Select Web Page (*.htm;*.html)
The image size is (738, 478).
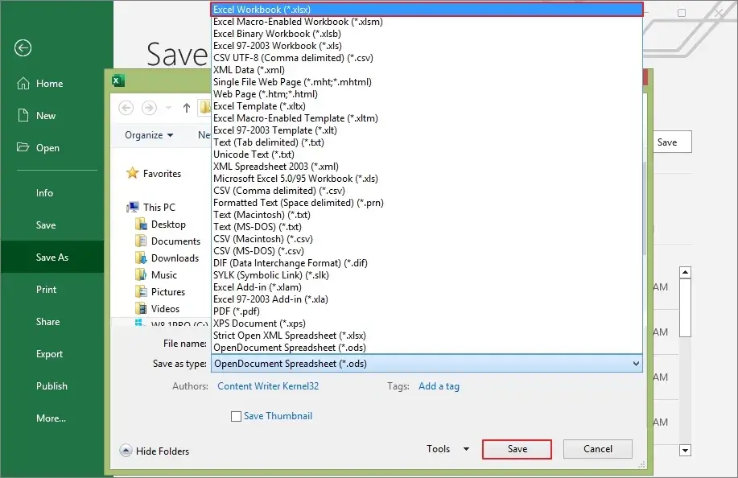pos(427,94)
